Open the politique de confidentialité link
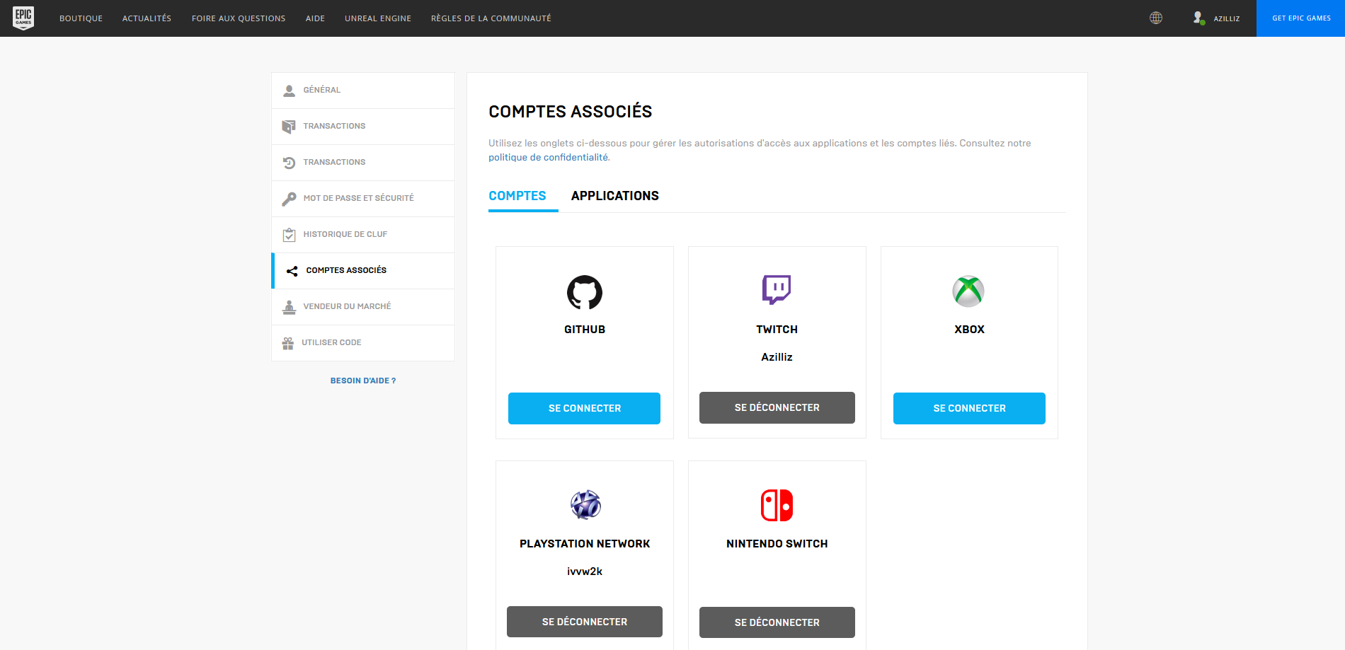Viewport: 1345px width, 650px height. (547, 157)
